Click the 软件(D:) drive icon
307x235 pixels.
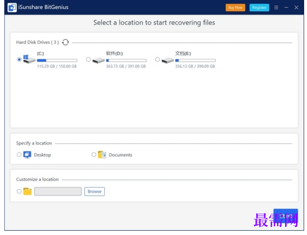point(99,60)
